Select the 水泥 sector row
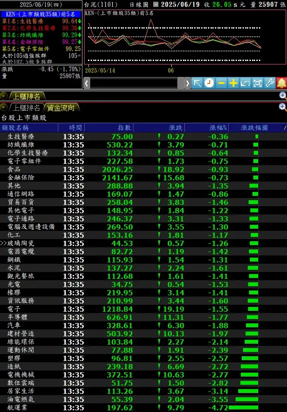 pos(143,268)
